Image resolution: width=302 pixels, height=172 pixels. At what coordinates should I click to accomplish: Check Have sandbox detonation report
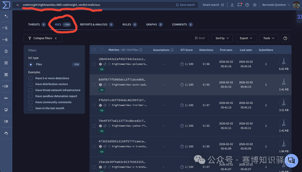point(30,96)
